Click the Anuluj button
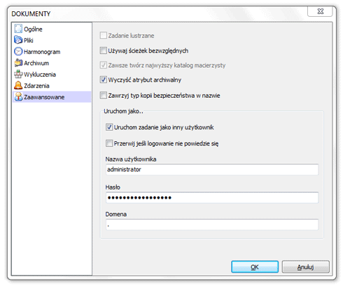Screen dimensions: 343x288 tap(306, 267)
